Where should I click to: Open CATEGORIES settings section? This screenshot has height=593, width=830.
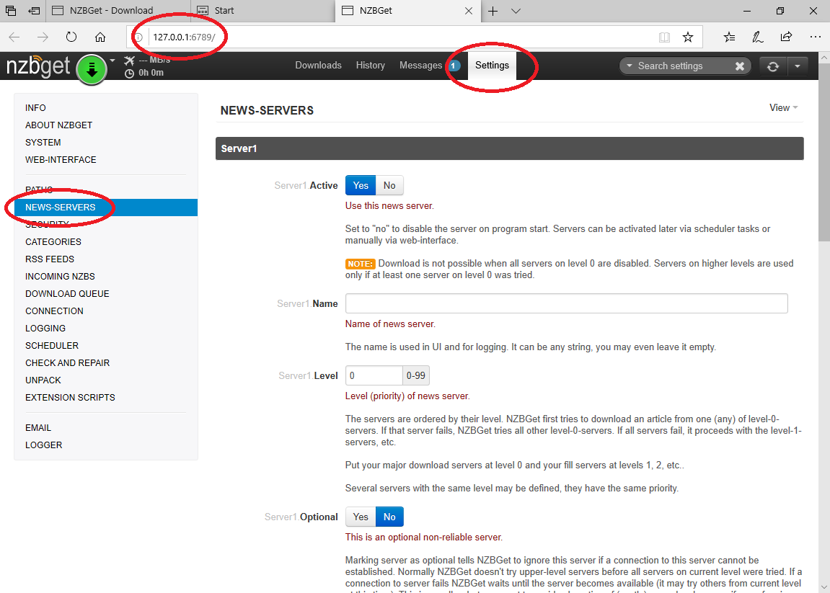(53, 242)
